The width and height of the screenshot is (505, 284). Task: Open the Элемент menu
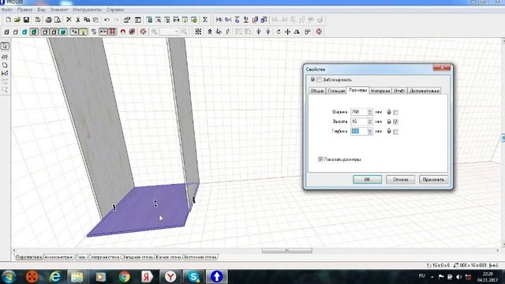point(59,9)
